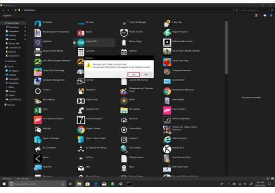Open the Action Center notification icon
275x193 pixels.
(269, 184)
